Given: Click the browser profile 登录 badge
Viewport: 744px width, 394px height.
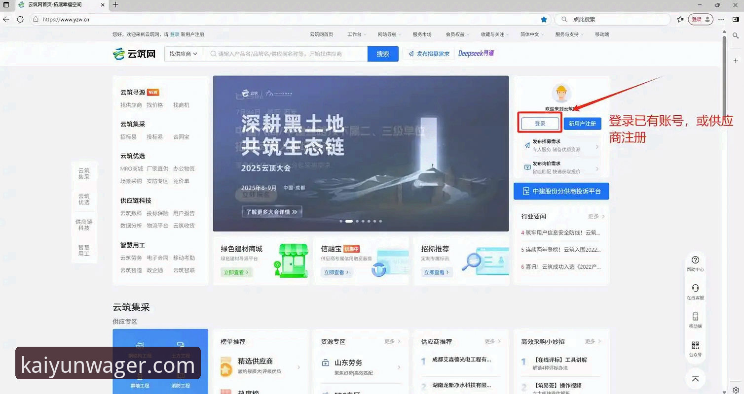Looking at the screenshot, I should point(701,19).
